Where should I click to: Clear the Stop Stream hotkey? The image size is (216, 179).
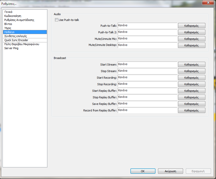coord(192,71)
